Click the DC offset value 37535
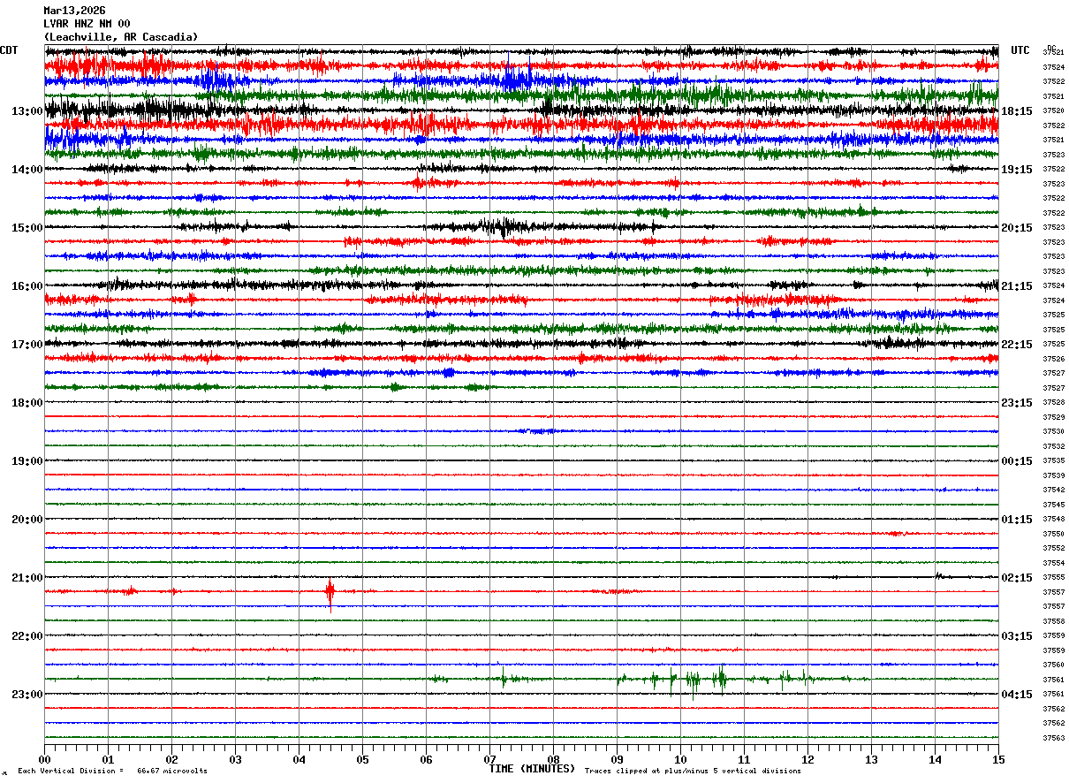The width and height of the screenshot is (1069, 783). pyautogui.click(x=1054, y=460)
